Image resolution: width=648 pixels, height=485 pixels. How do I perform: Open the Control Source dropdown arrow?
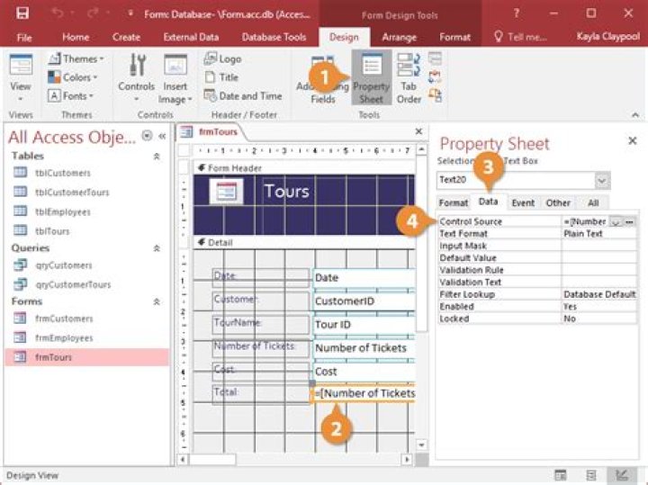point(616,222)
